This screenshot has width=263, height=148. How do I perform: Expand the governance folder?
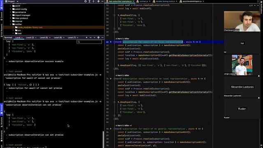click(x=10, y=12)
